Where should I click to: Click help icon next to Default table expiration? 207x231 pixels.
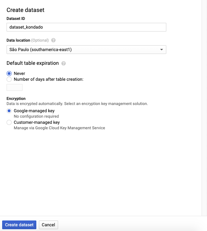[64, 63]
